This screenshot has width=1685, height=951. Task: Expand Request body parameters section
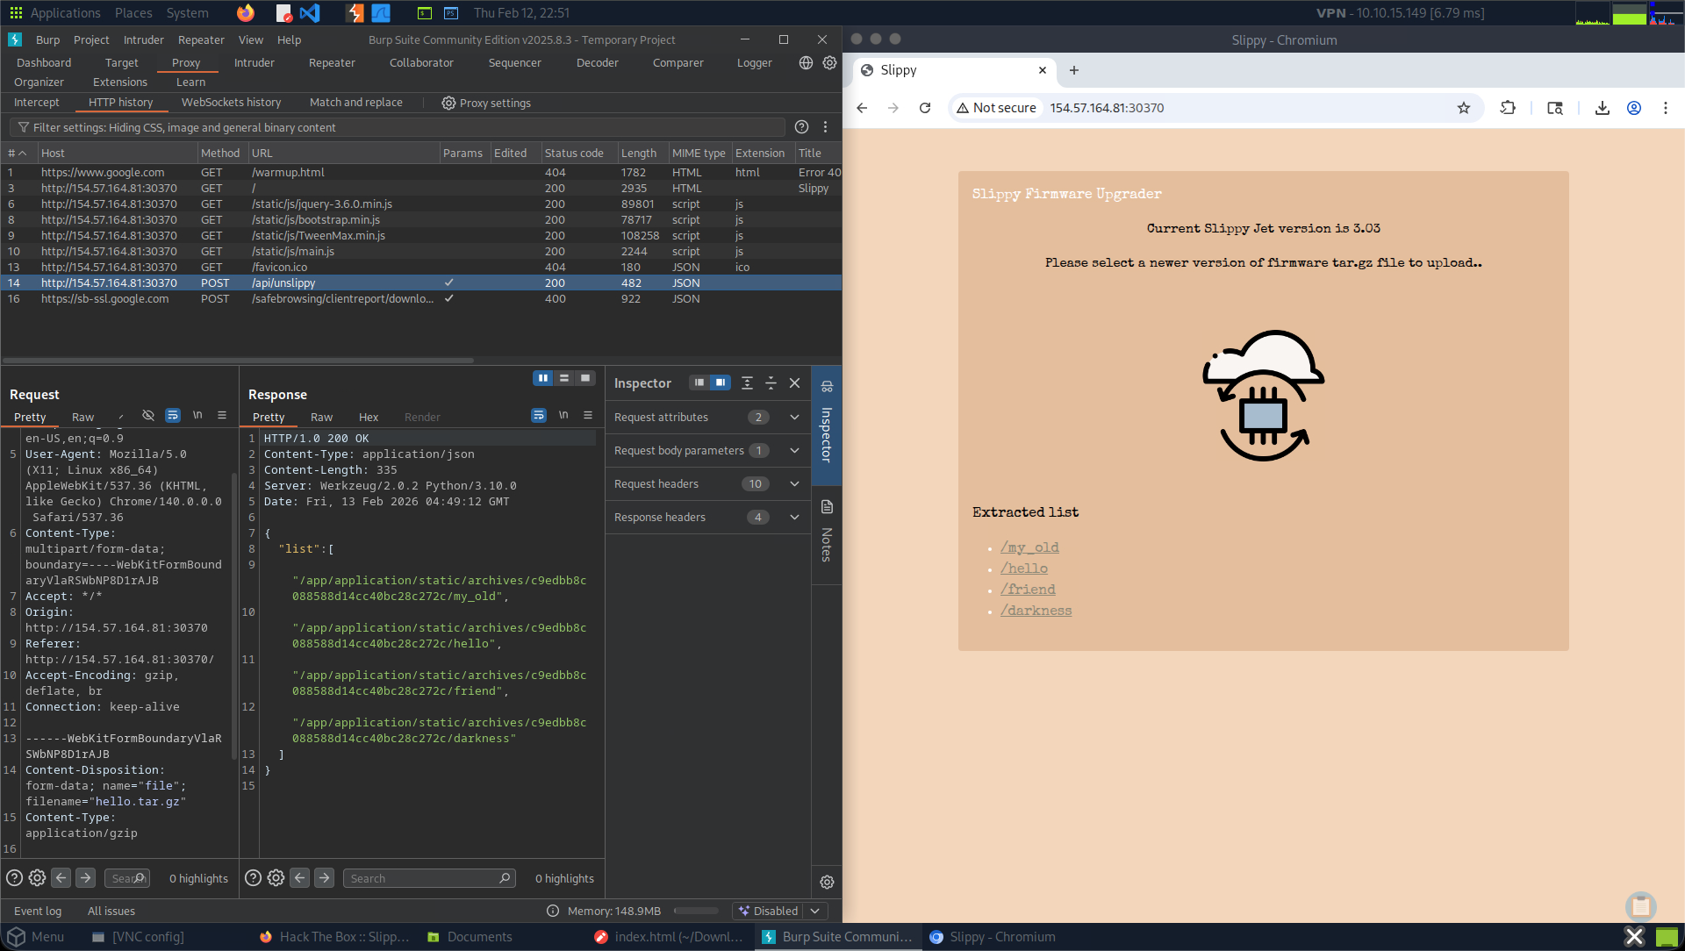794,451
